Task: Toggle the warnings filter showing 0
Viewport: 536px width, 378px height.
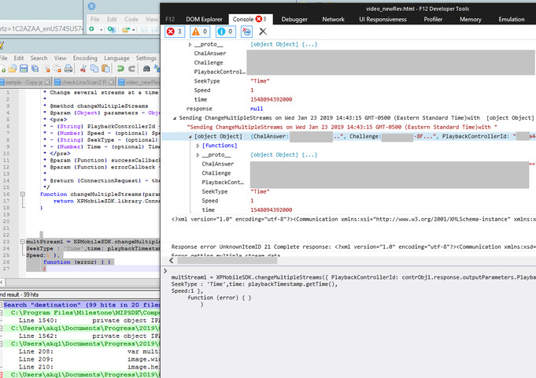Action: [x=201, y=32]
